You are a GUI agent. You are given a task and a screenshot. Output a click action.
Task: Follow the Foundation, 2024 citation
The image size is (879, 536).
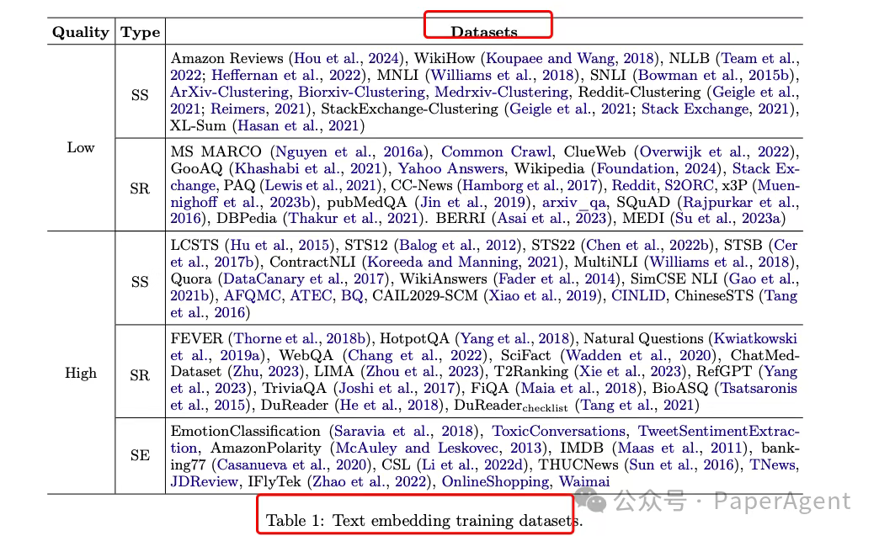point(657,168)
